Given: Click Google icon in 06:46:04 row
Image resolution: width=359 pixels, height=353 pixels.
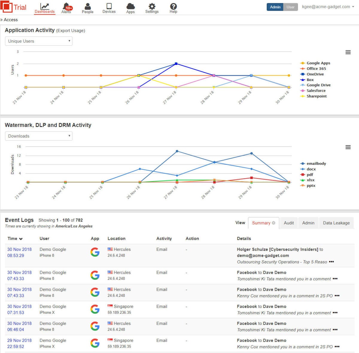Looking at the screenshot, I should point(95,326).
